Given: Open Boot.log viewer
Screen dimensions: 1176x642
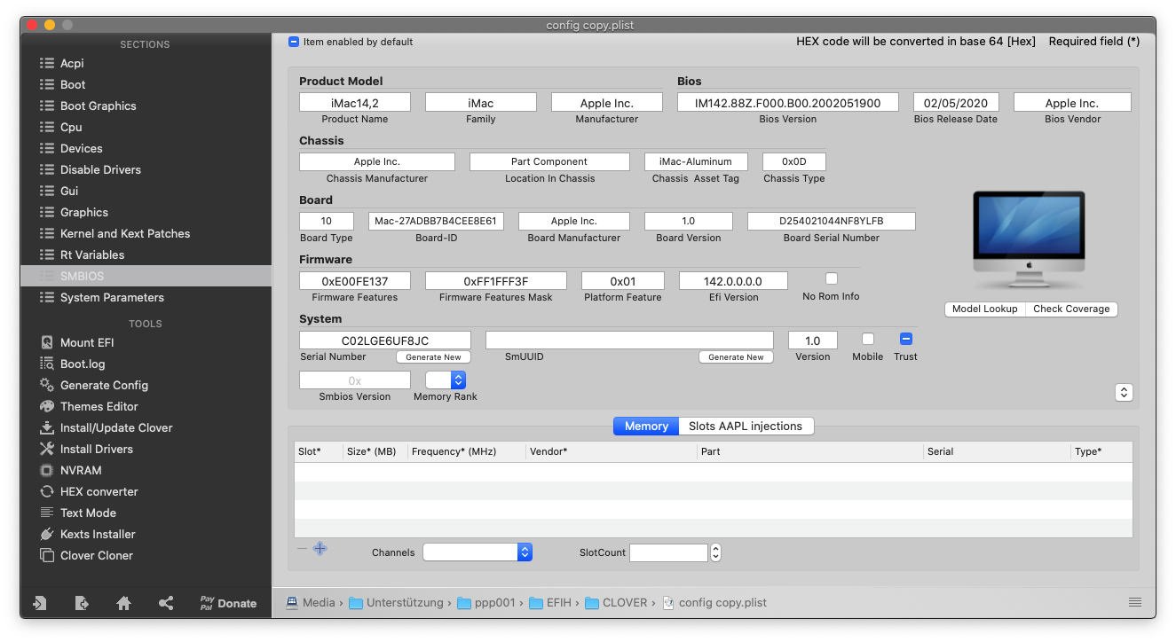Looking at the screenshot, I should [82, 364].
